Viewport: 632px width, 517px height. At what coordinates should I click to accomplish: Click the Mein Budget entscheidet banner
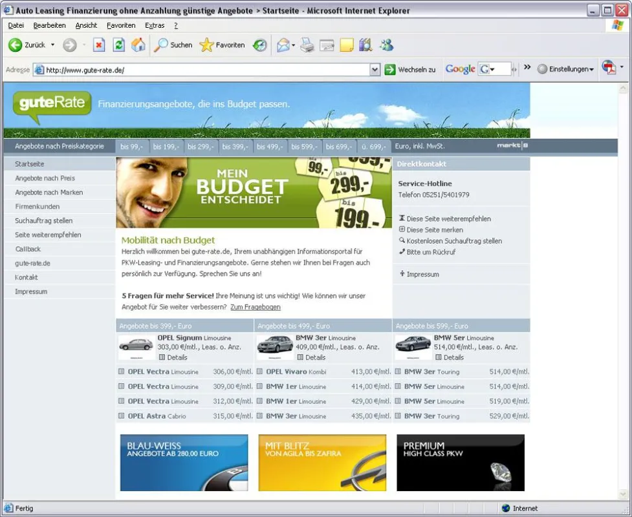pyautogui.click(x=254, y=193)
